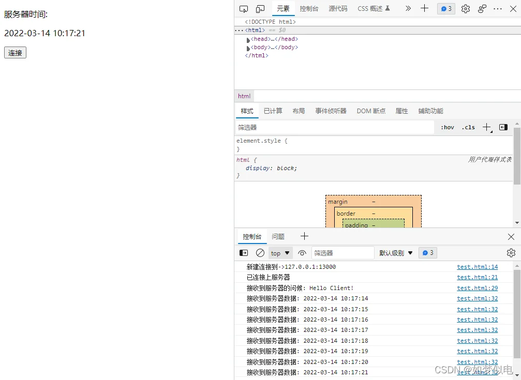Clear the console output
The image size is (521, 380).
click(260, 253)
